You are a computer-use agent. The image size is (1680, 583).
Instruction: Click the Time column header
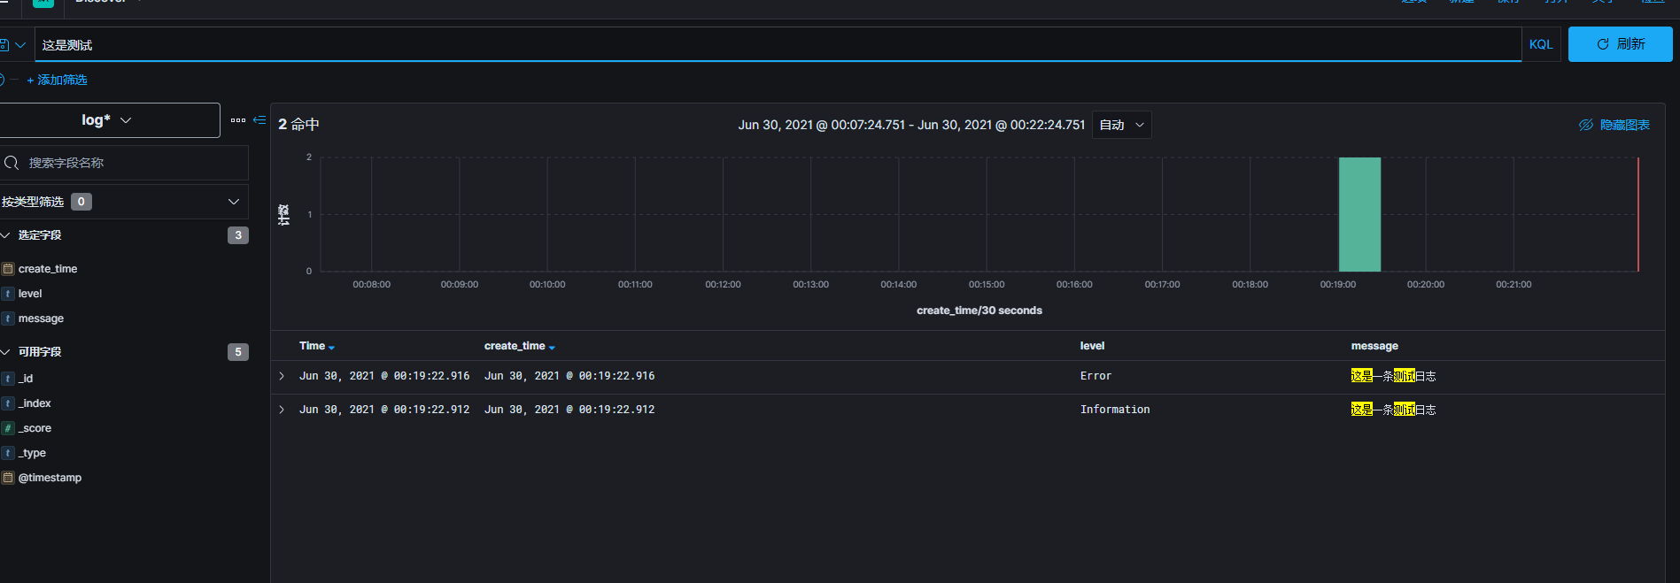312,346
